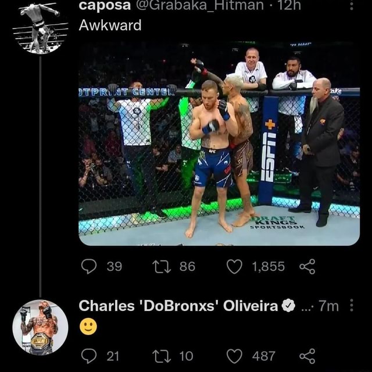Select the caposa display name
This screenshot has width=372, height=372.
coord(105,5)
